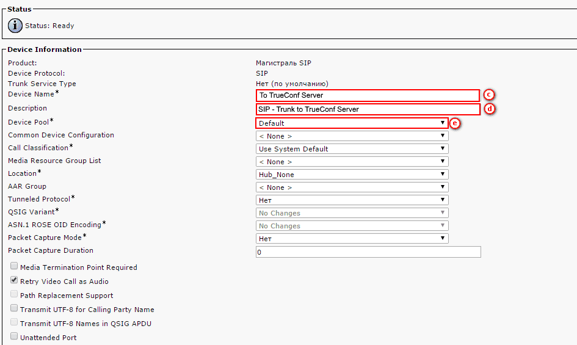Open the Device Pool dropdown
Image resolution: width=577 pixels, height=345 pixels.
352,123
